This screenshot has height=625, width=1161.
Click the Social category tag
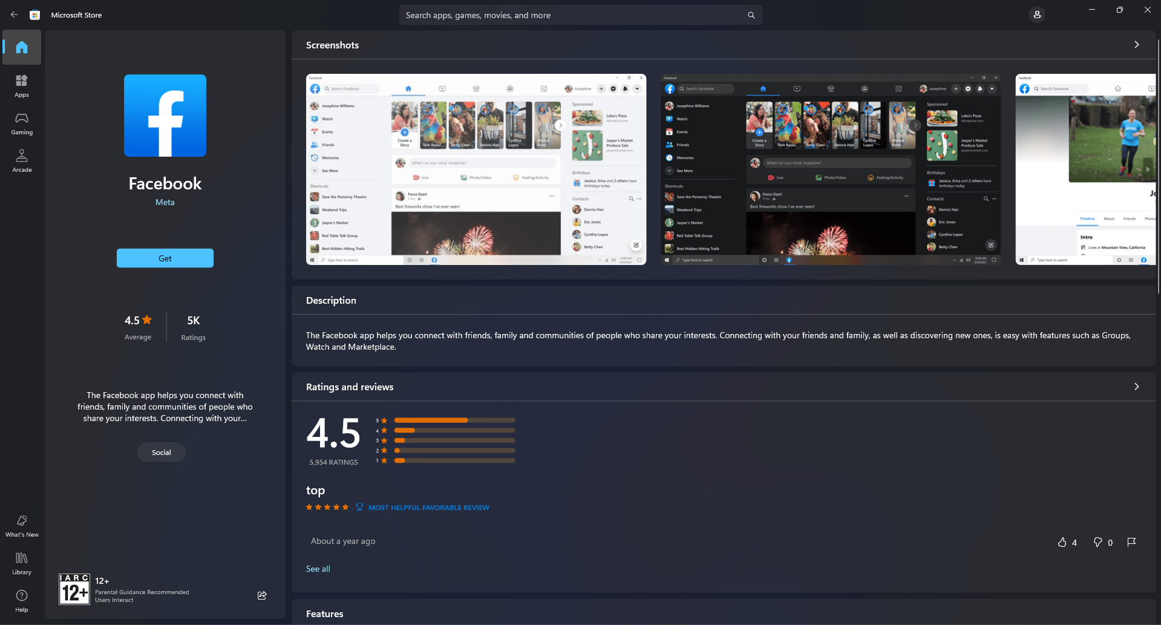click(162, 453)
